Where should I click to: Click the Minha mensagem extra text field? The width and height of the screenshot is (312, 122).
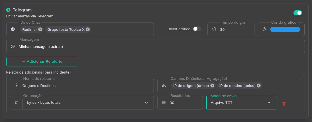click(x=160, y=46)
